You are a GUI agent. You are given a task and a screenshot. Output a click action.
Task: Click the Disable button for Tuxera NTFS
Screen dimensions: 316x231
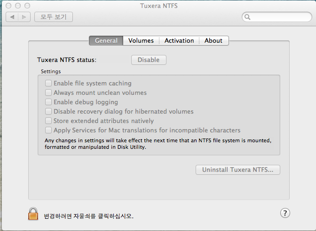(149, 60)
